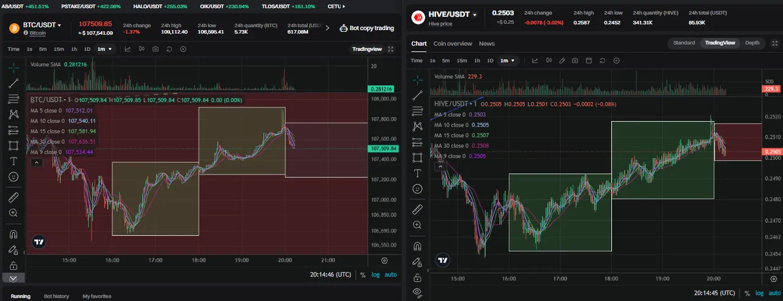Viewport: 783px width, 301px height.
Task: Switch to News tab
Action: coord(487,43)
